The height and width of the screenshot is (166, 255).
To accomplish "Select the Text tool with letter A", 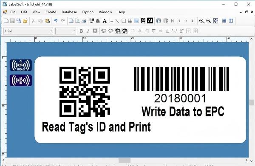I will coord(105,21).
